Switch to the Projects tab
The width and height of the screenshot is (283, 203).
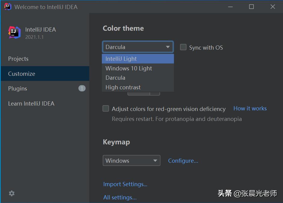pos(18,59)
